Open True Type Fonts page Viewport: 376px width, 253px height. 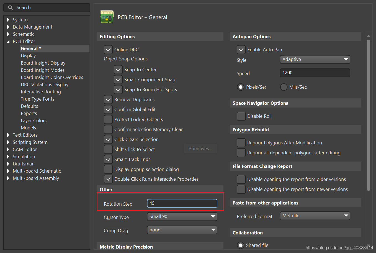tap(37, 99)
